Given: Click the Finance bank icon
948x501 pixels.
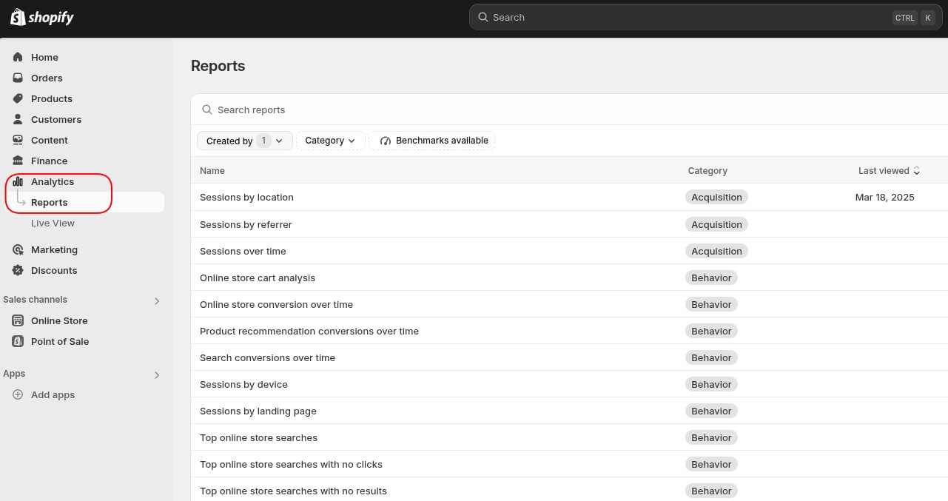Looking at the screenshot, I should pos(18,161).
